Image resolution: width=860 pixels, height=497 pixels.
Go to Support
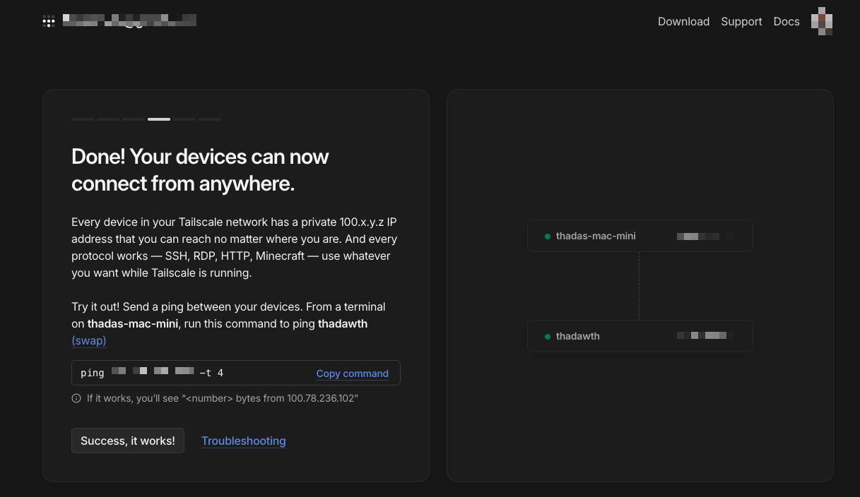point(741,21)
